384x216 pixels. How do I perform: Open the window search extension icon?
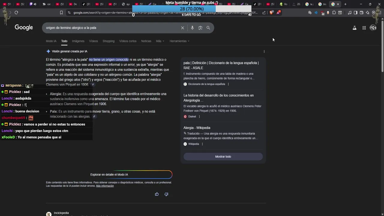pyautogui.click(x=340, y=13)
